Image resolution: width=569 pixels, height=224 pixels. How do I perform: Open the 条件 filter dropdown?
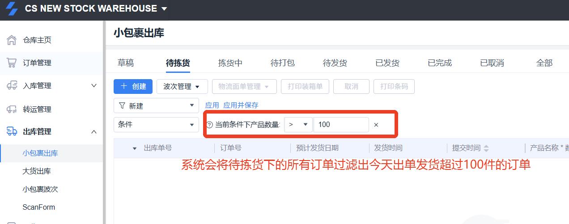[156, 125]
